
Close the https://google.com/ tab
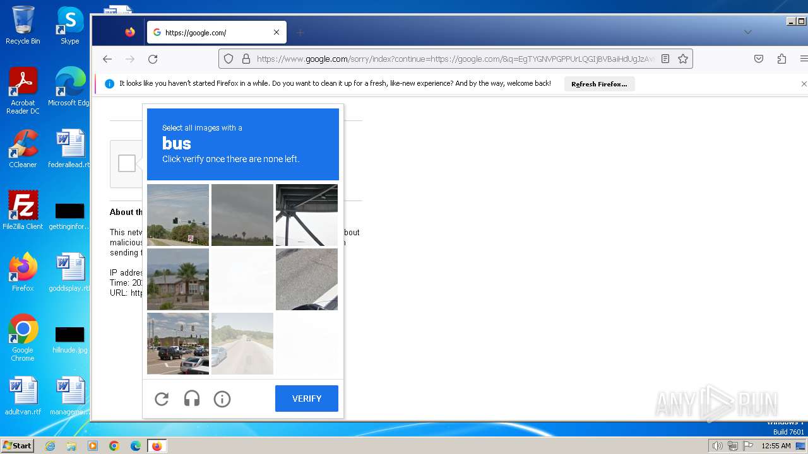point(276,32)
